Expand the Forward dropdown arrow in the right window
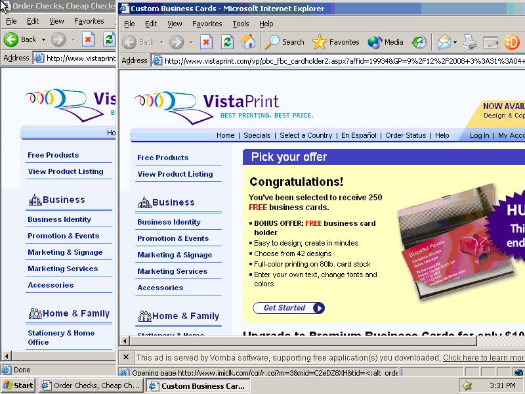Image resolution: width=525 pixels, height=394 pixels. (191, 42)
